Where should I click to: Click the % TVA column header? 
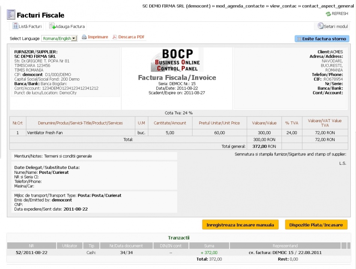pyautogui.click(x=292, y=123)
